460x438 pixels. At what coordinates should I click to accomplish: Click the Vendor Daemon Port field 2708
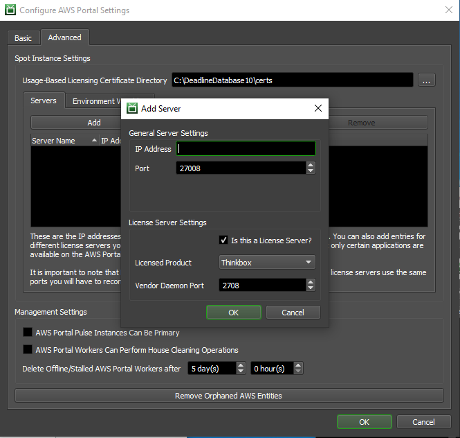(263, 285)
